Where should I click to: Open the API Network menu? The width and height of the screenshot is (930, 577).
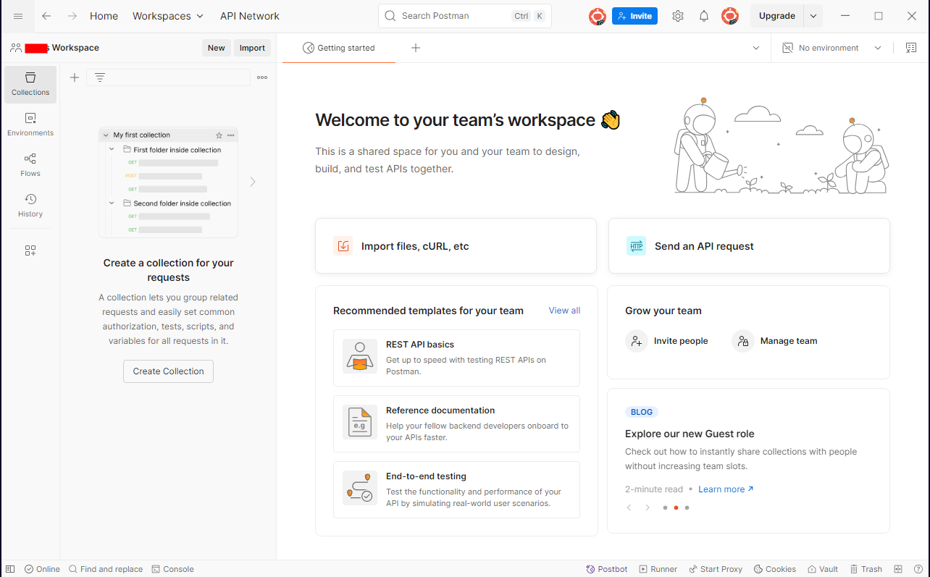point(250,16)
